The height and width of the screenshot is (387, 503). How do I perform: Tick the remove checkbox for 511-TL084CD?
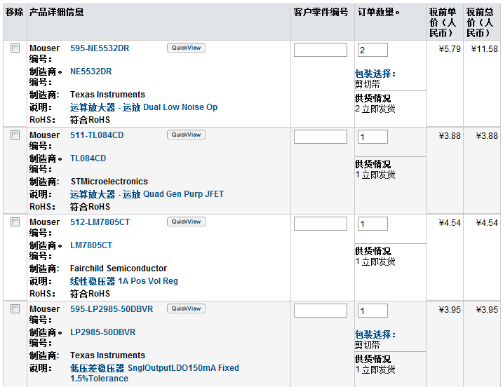(x=15, y=135)
